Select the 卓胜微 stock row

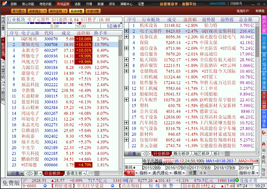click(x=63, y=90)
